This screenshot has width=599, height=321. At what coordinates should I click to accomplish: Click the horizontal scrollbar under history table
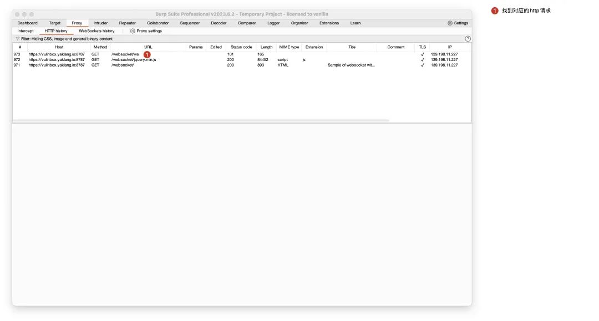coord(201,121)
